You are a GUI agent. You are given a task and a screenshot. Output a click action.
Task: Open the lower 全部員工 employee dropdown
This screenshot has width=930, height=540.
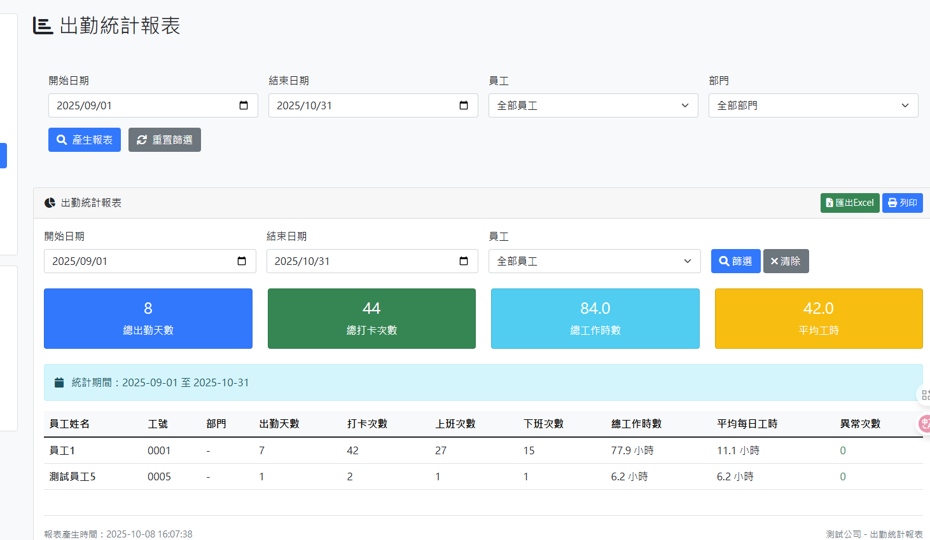tap(594, 261)
